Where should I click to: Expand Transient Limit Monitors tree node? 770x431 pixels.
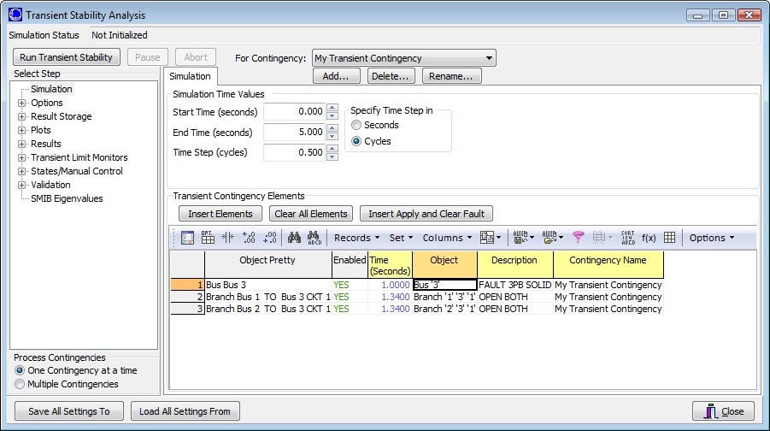pos(21,158)
